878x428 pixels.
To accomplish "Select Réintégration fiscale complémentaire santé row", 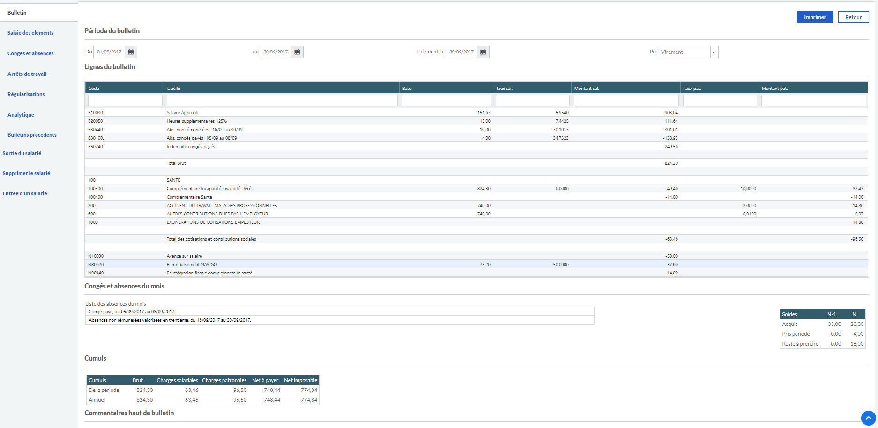I will tap(476, 273).
